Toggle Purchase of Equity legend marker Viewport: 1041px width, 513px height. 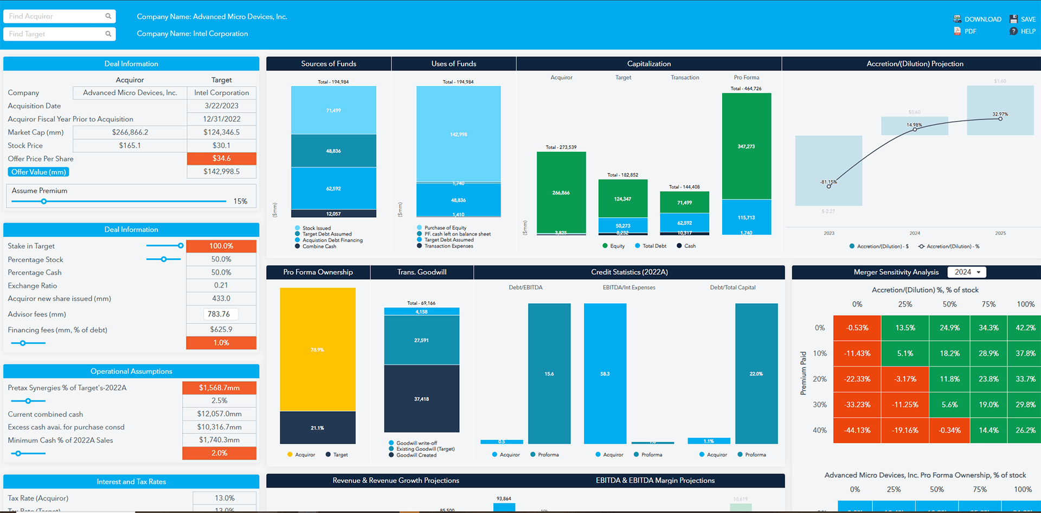420,228
